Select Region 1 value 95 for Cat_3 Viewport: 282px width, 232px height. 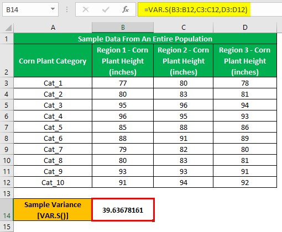123,105
